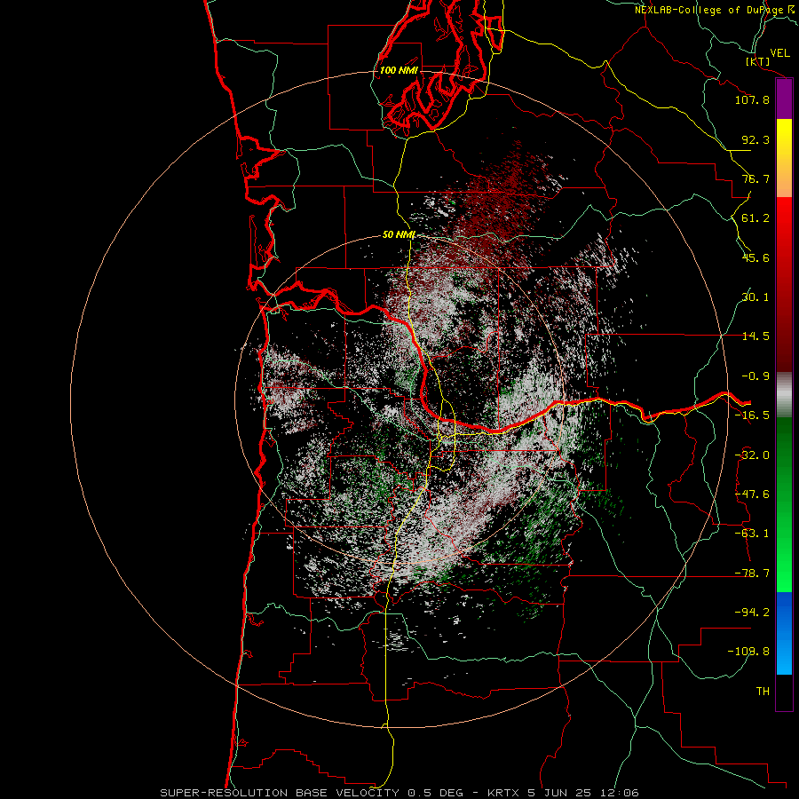Click the 61.2 legend value
The height and width of the screenshot is (799, 799).
coord(755,218)
